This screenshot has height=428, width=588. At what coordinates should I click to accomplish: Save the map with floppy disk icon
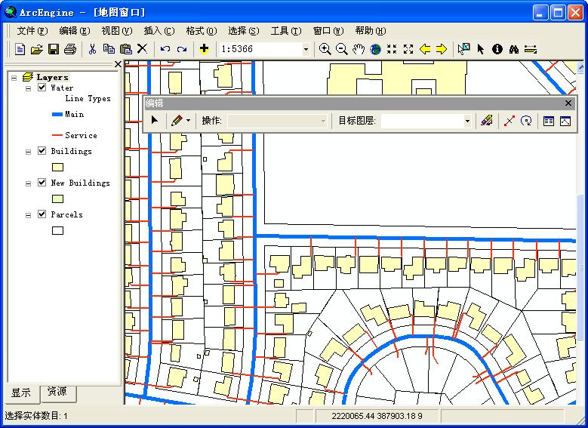tap(54, 49)
